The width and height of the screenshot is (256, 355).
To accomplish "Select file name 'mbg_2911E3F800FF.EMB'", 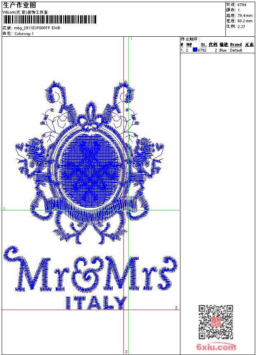I will pyautogui.click(x=37, y=28).
